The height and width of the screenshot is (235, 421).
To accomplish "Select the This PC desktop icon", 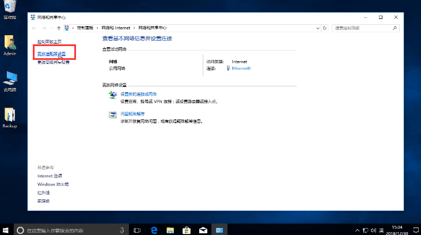I will [x=10, y=82].
